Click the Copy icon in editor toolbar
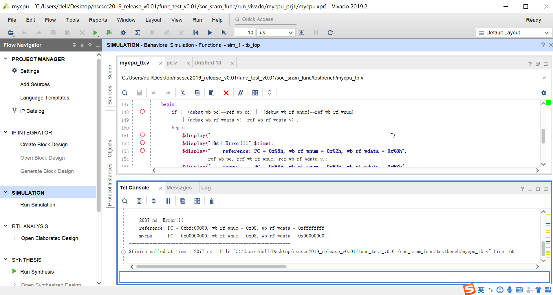 (197, 93)
